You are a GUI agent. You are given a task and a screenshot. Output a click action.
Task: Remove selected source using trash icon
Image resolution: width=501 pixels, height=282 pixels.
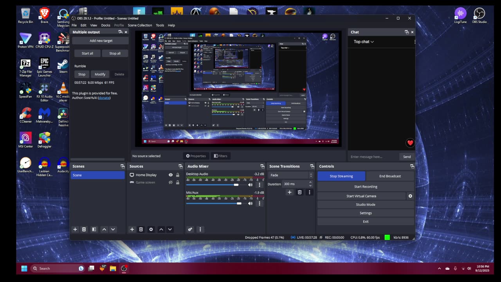(141, 230)
